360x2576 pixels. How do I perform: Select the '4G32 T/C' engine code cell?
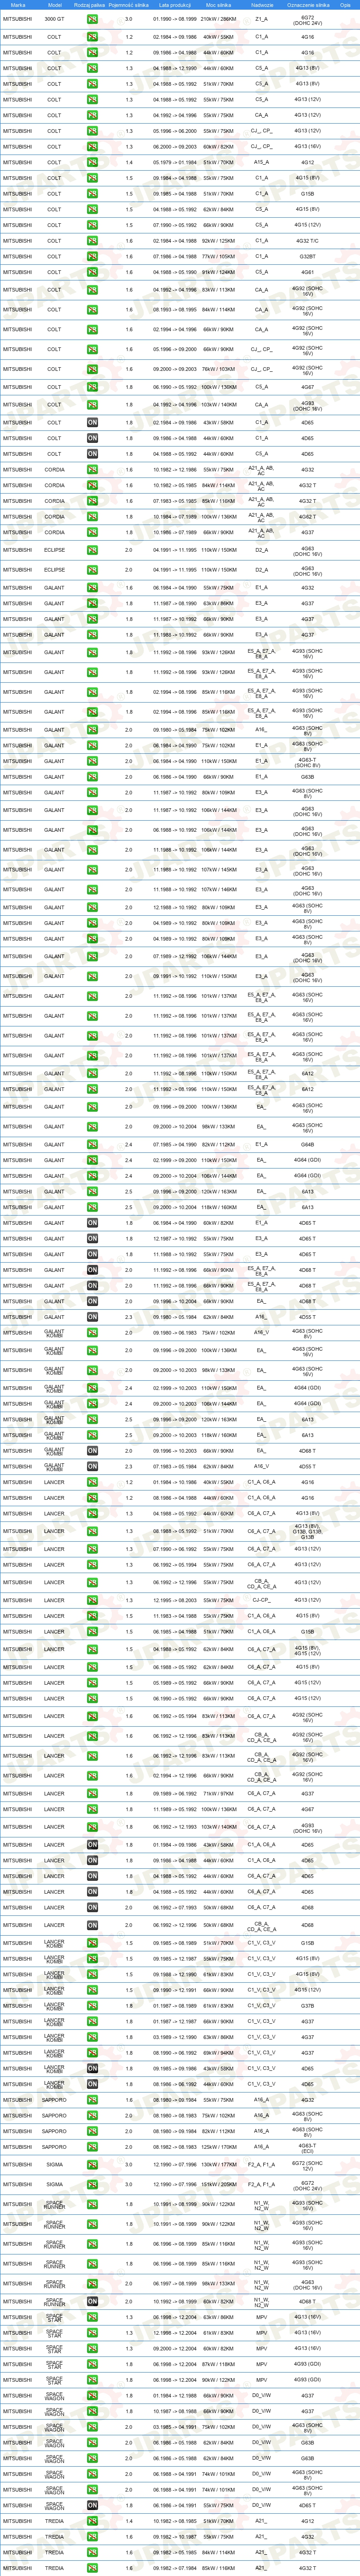[x=307, y=241]
